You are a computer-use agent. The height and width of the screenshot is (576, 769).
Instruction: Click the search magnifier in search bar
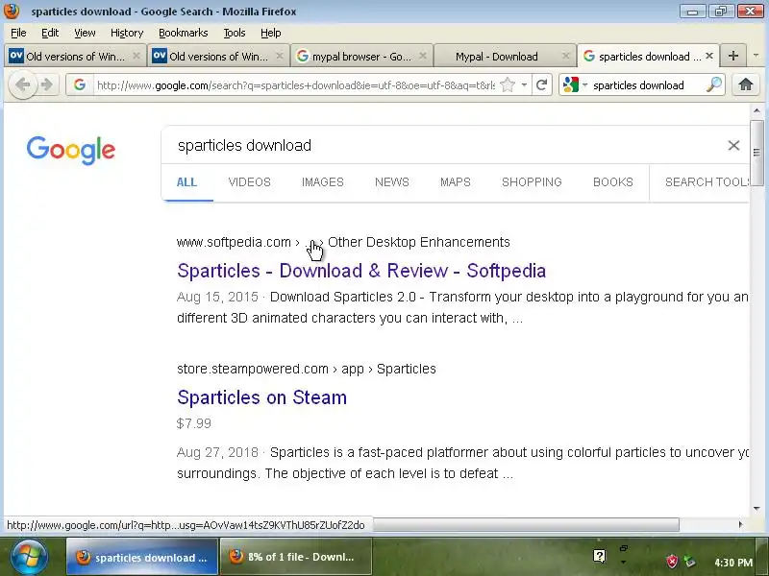(x=714, y=85)
